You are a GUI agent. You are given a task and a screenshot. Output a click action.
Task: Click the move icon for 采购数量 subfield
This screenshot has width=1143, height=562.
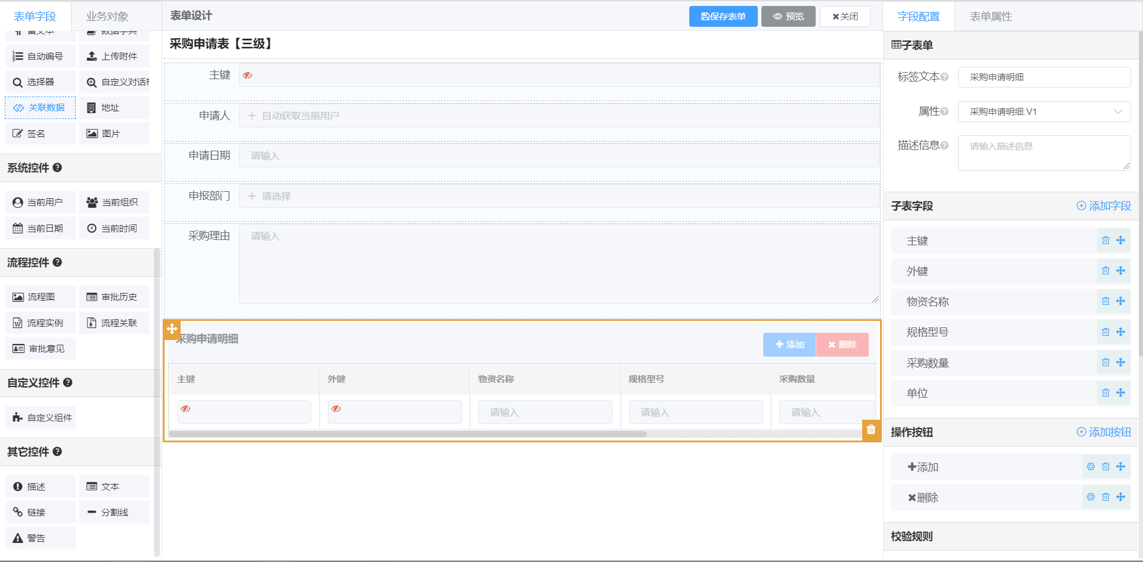[1121, 363]
